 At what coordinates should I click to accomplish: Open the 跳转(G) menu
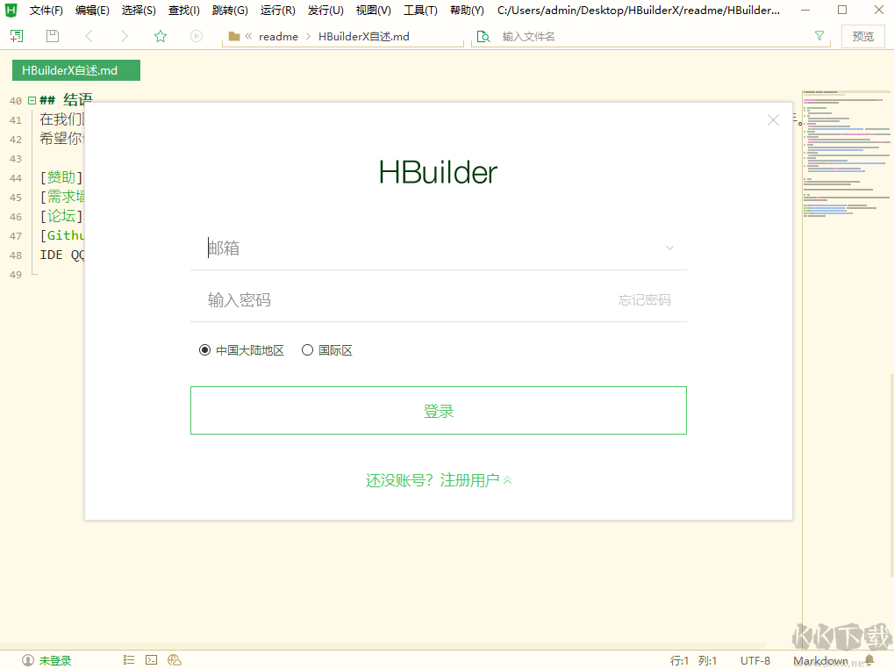point(230,11)
